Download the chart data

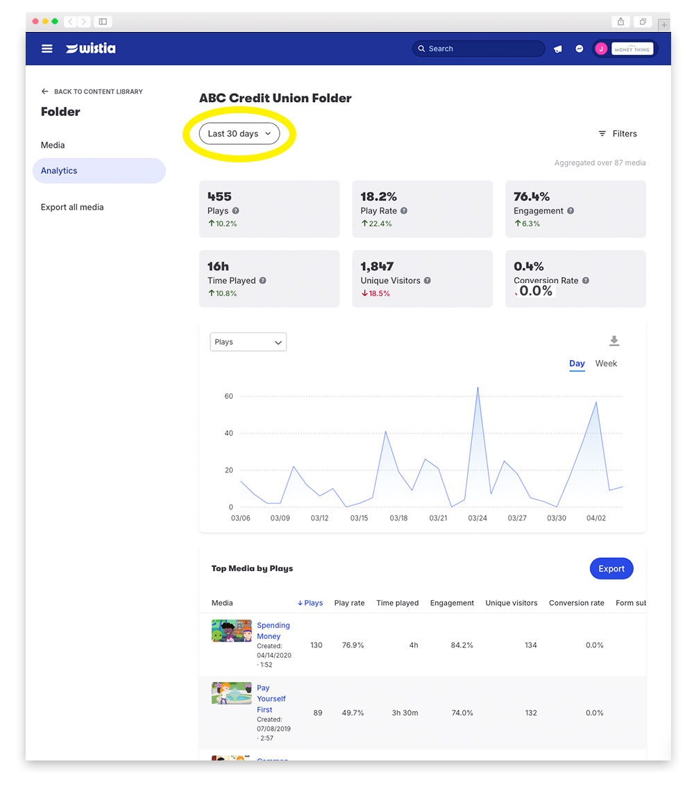coord(614,341)
